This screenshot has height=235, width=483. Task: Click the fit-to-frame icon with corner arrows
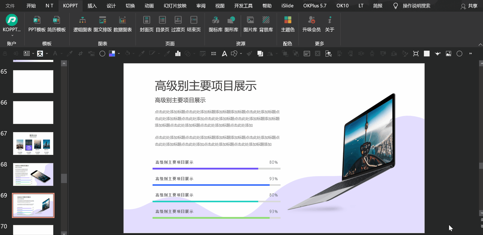(416, 54)
